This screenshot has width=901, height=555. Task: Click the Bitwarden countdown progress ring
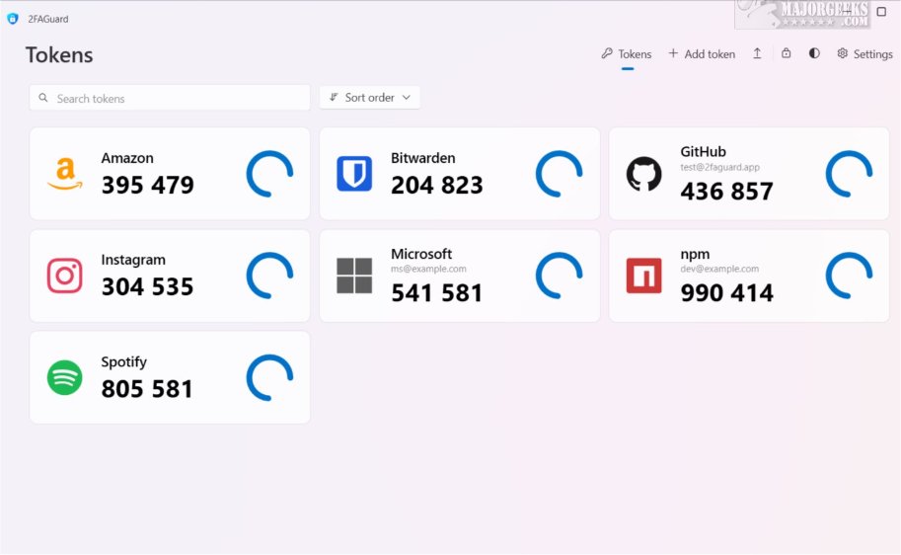tap(560, 174)
